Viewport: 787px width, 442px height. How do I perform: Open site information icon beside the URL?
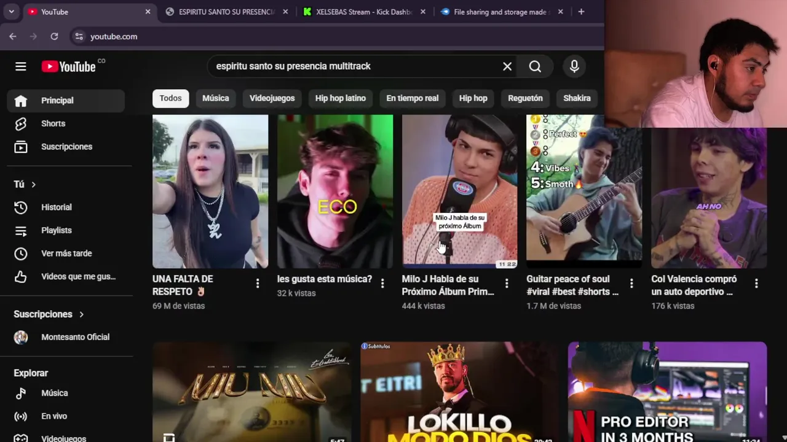point(79,36)
